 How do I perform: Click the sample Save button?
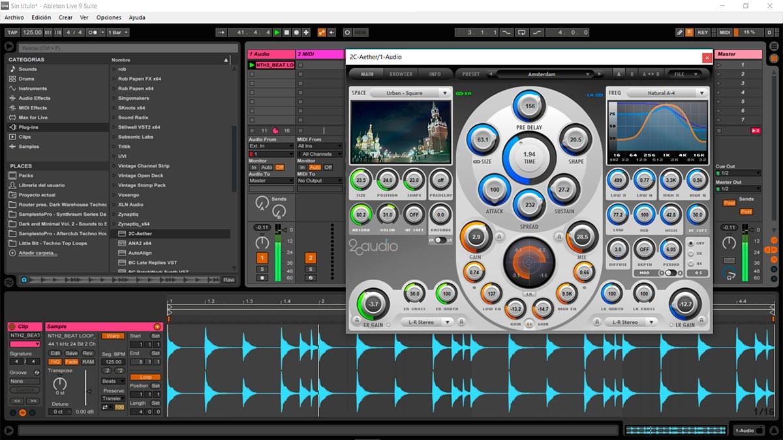[x=71, y=353]
